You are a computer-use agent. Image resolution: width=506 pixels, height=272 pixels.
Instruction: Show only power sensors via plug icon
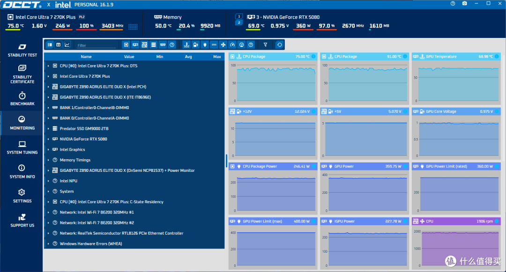[x=205, y=45]
